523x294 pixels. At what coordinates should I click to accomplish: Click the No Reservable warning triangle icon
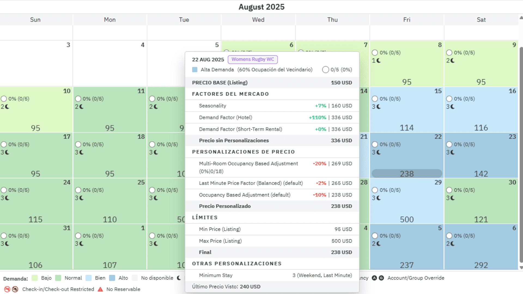(x=100, y=289)
